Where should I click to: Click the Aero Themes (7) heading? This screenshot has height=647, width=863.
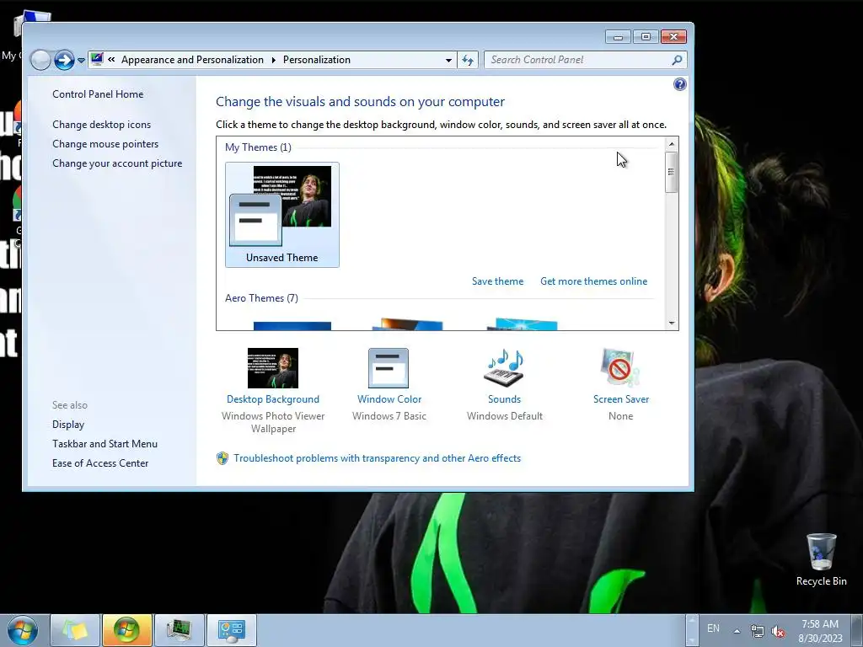[261, 297]
